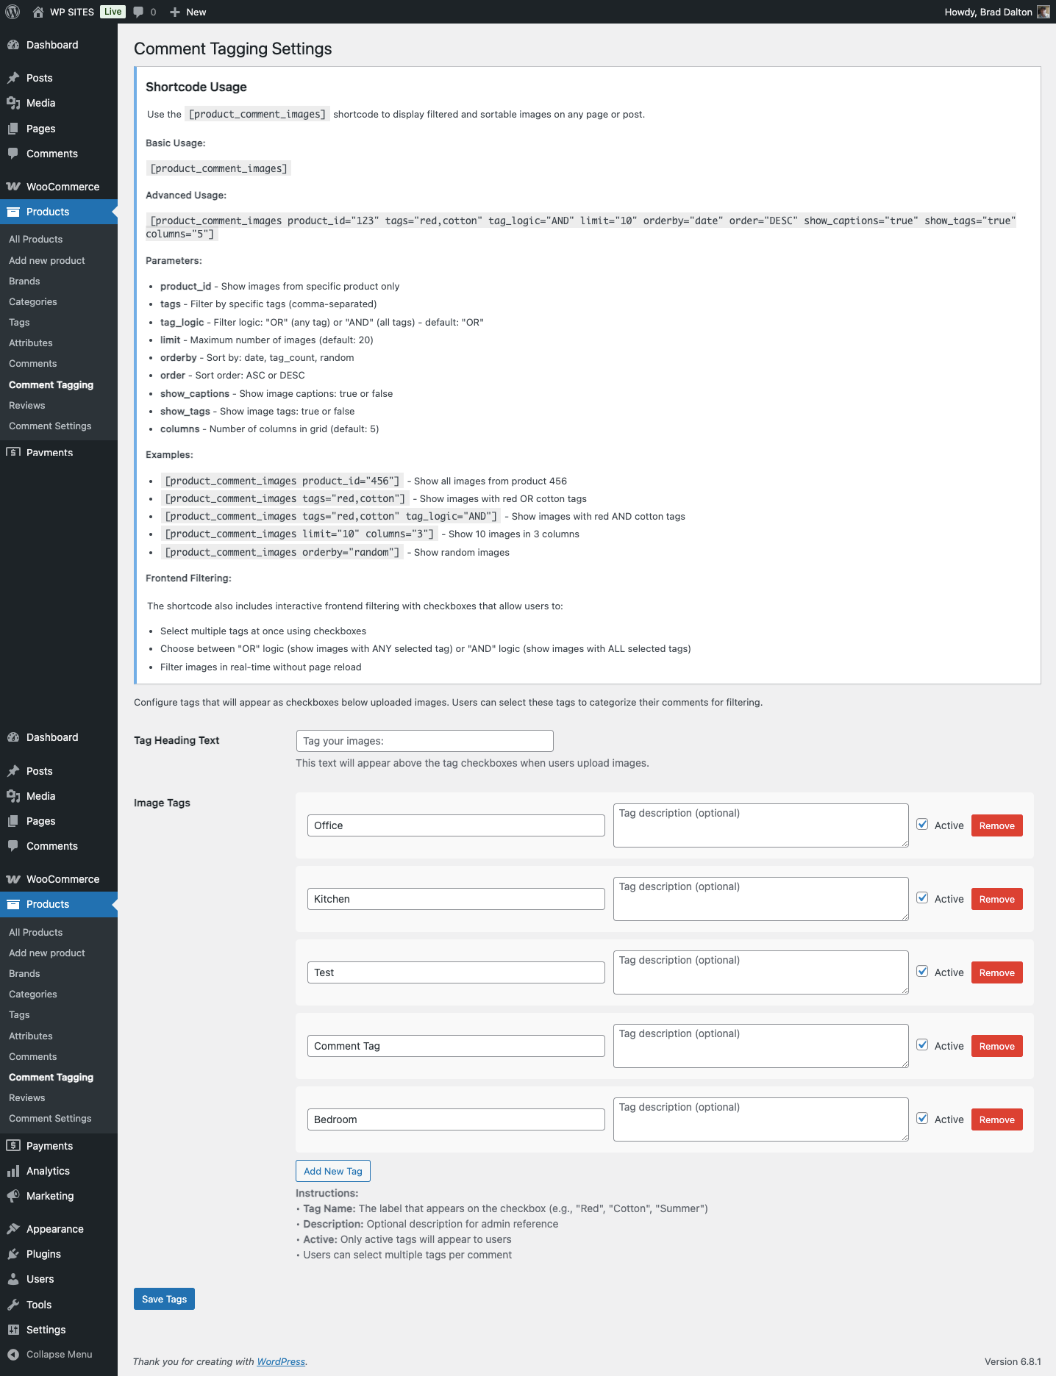
Task: Disable the Active checkbox for Bedroom tag
Action: (x=922, y=1119)
